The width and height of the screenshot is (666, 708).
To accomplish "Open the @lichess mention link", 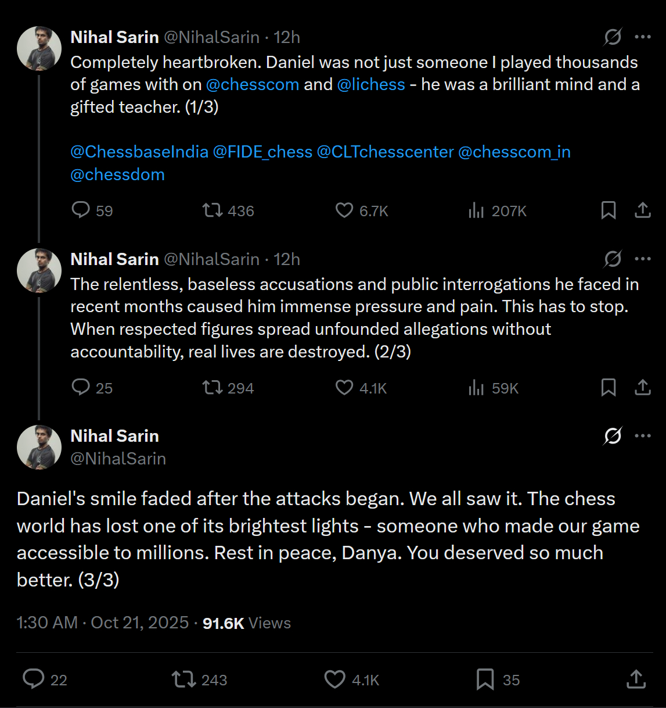I will [371, 84].
